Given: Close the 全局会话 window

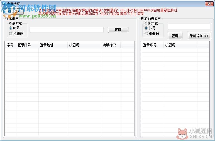Looking at the screenshot, I should click(209, 4).
